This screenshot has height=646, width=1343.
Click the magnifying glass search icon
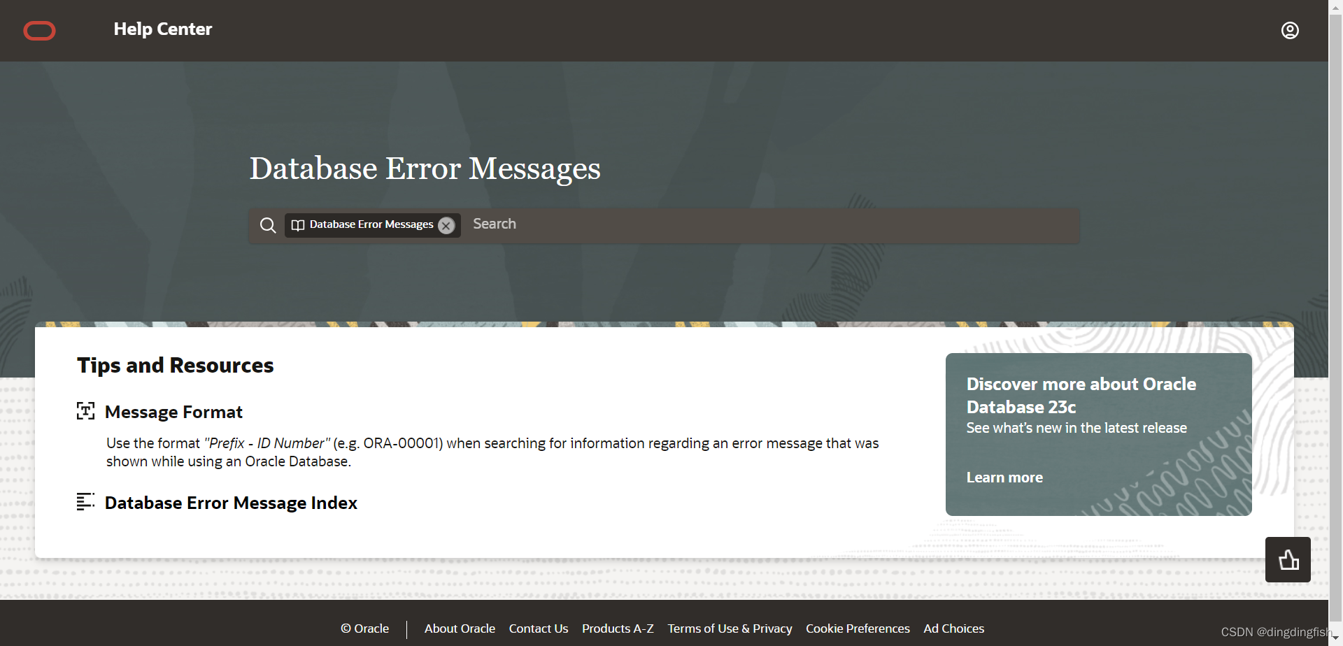coord(268,225)
